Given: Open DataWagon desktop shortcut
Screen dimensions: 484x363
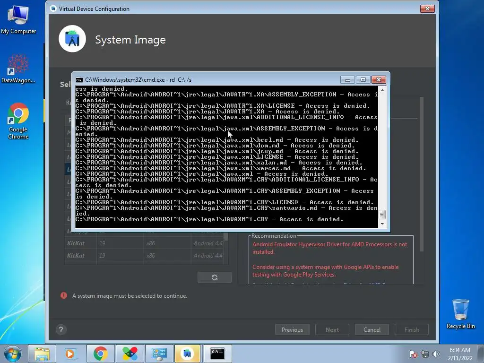Looking at the screenshot, I should (18, 69).
